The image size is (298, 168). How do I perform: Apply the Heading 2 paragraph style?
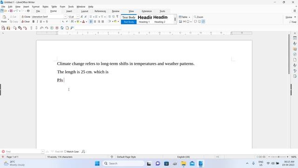160,19
